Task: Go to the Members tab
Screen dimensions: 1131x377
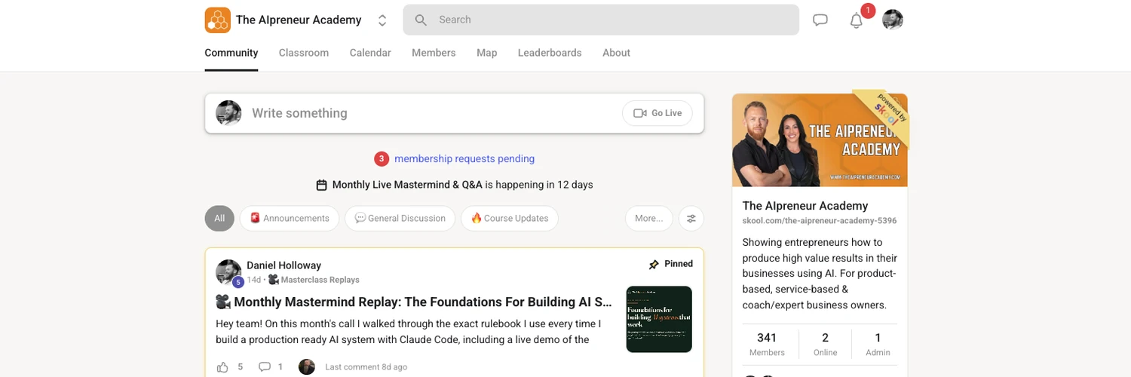Action: (434, 53)
